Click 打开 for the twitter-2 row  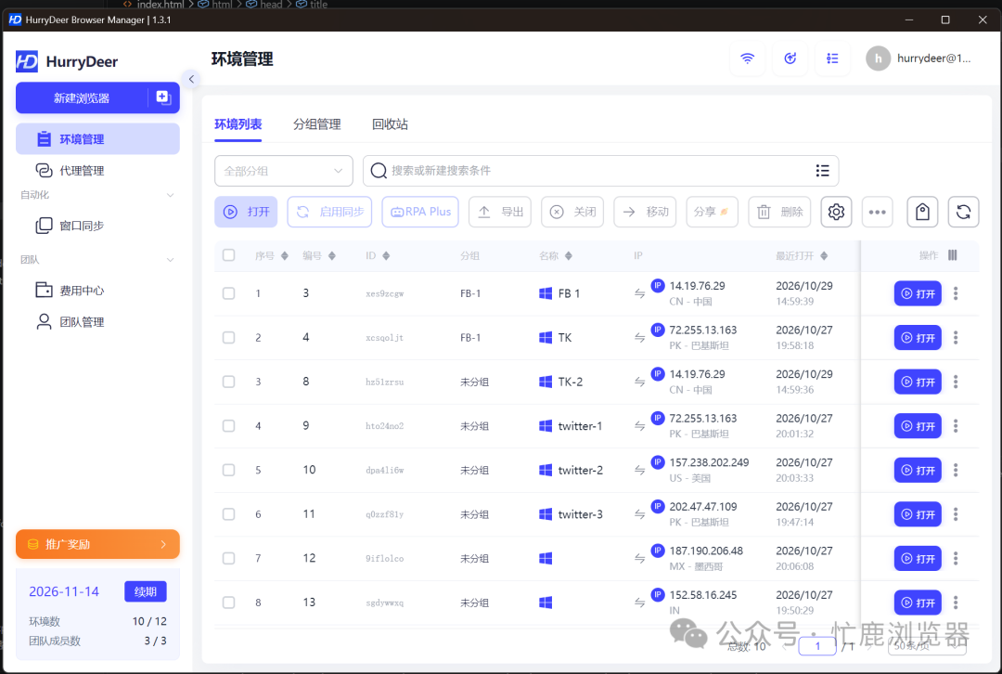[918, 470]
